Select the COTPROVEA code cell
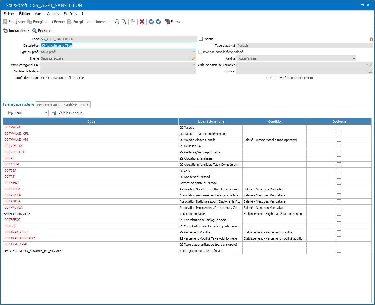375x305 pixels. (x=91, y=208)
